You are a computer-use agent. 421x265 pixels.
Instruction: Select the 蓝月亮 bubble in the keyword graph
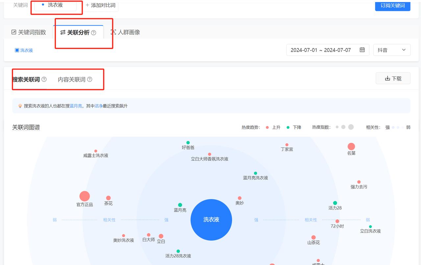tap(180, 204)
